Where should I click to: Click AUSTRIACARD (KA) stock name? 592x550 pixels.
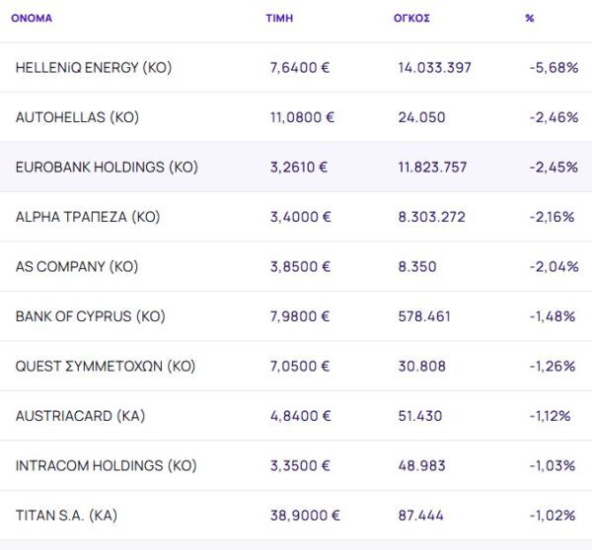80,416
